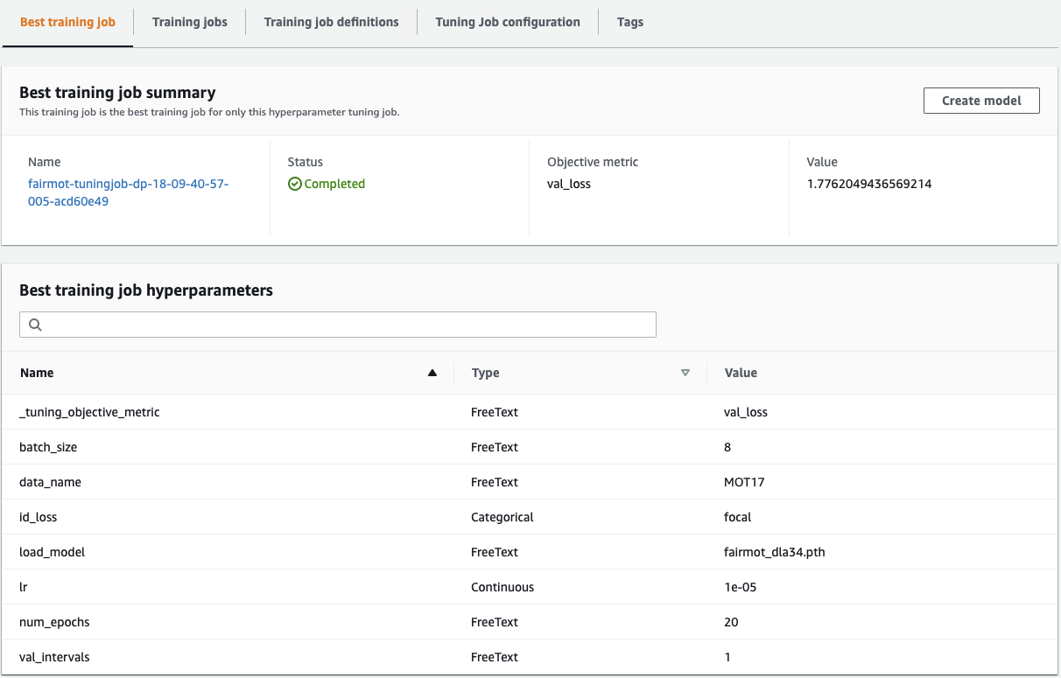Select the Tags tab

coord(630,22)
